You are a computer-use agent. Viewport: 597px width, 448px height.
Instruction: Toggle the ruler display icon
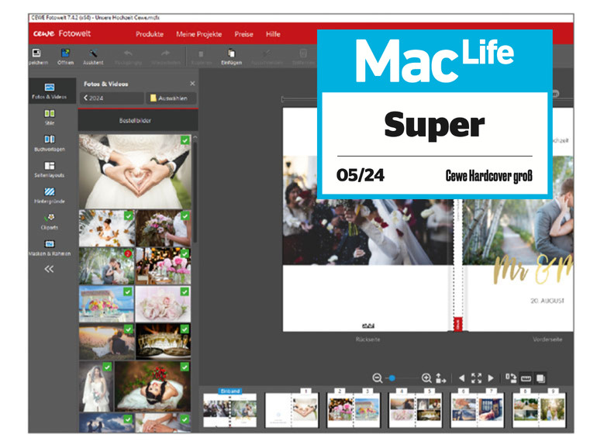click(526, 378)
